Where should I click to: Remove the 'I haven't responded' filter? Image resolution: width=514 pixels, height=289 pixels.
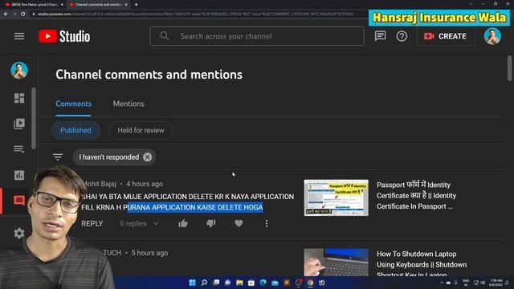point(148,157)
